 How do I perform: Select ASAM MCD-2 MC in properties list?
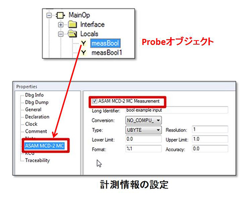tap(44, 146)
